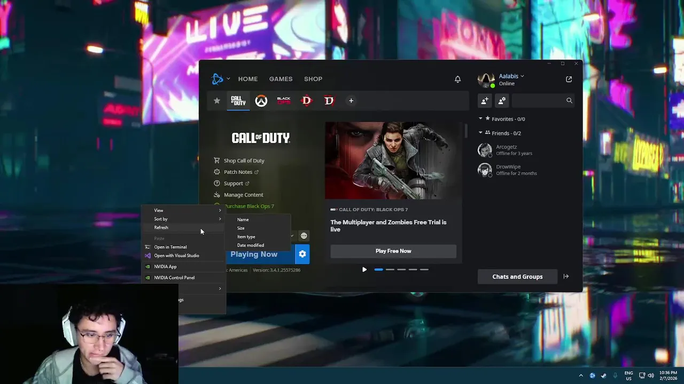Open game version dropdown beside globe

point(292,236)
